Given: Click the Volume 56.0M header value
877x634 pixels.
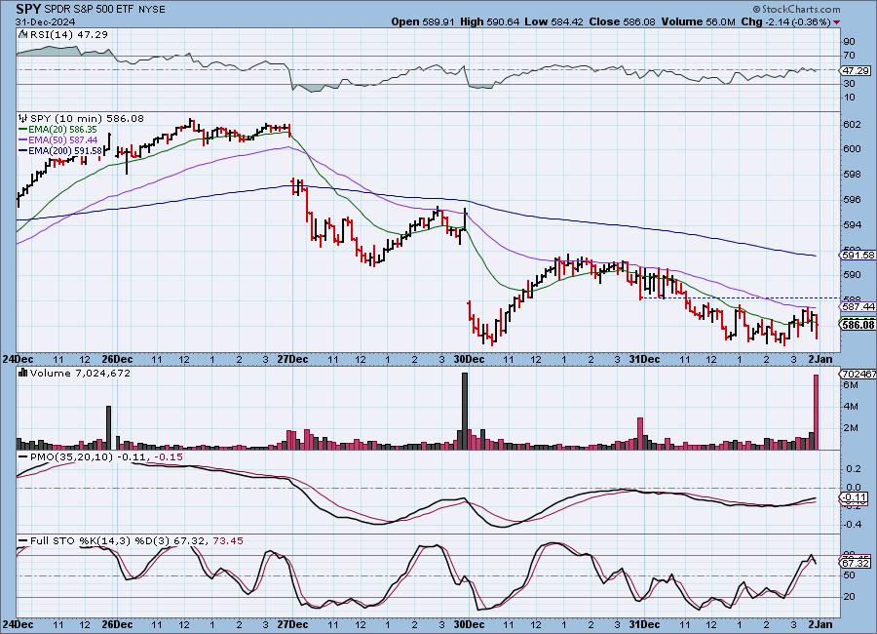Looking at the screenshot, I should [x=698, y=21].
